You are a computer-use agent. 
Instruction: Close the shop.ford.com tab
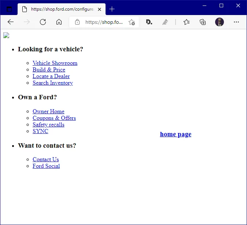99,10
